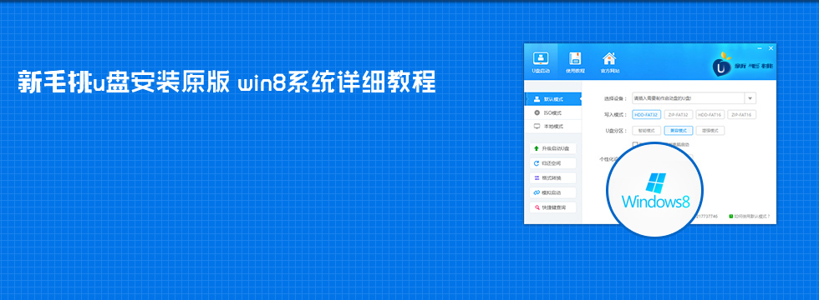Go to the 官方网站 home icon
This screenshot has width=819, height=300.
click(x=609, y=58)
